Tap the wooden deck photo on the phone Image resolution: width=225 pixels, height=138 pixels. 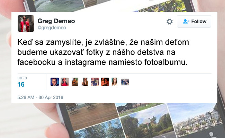[x=92, y=115]
